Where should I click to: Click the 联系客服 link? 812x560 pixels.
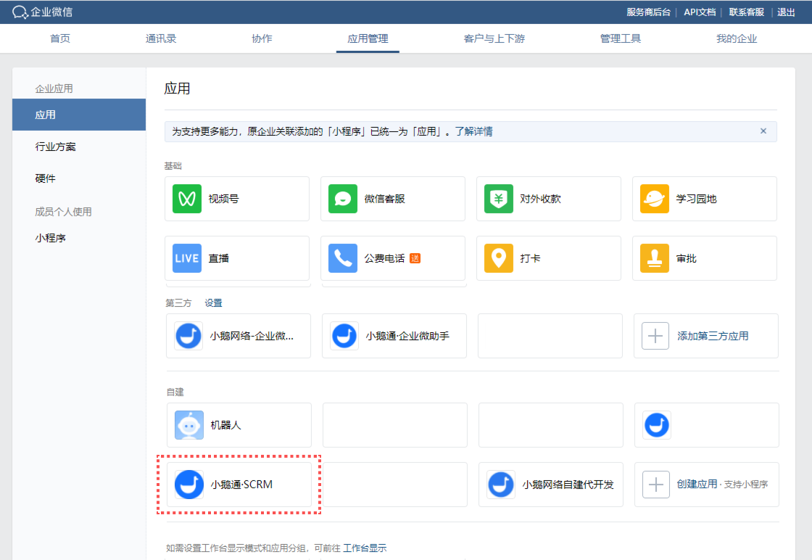[x=746, y=12]
